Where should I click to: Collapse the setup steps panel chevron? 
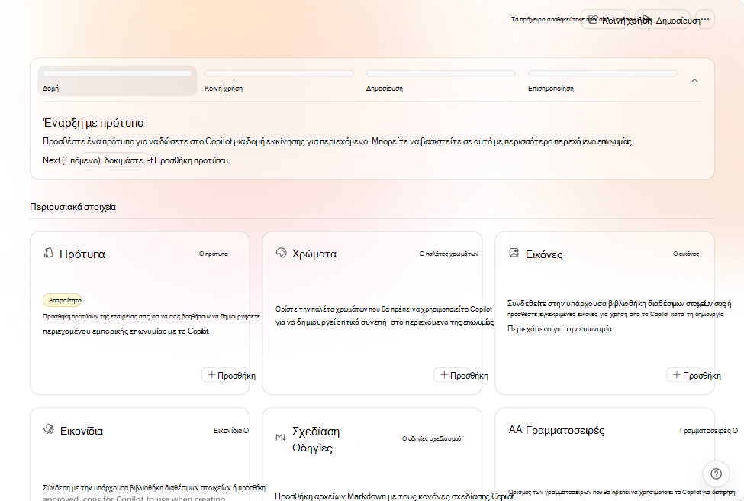[x=694, y=81]
